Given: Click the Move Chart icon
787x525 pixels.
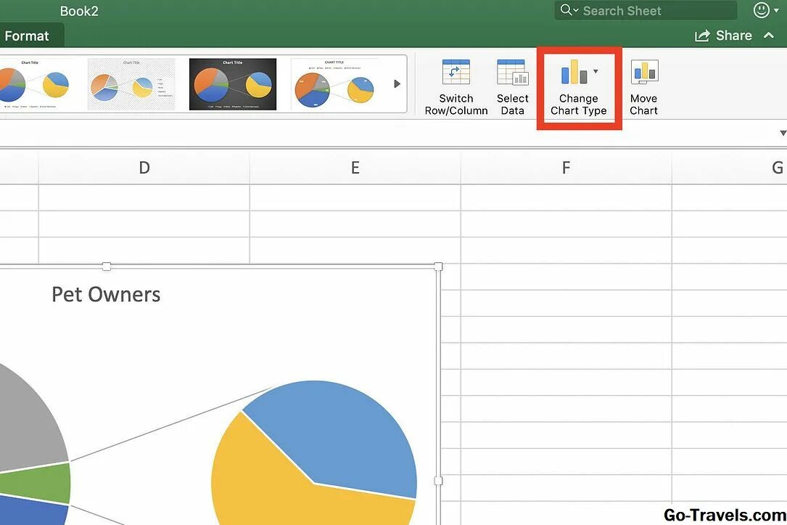Looking at the screenshot, I should [644, 73].
